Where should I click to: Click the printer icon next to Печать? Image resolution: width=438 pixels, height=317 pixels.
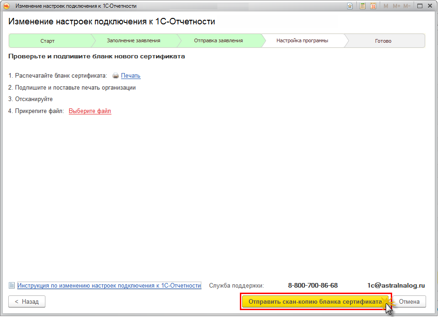(116, 75)
